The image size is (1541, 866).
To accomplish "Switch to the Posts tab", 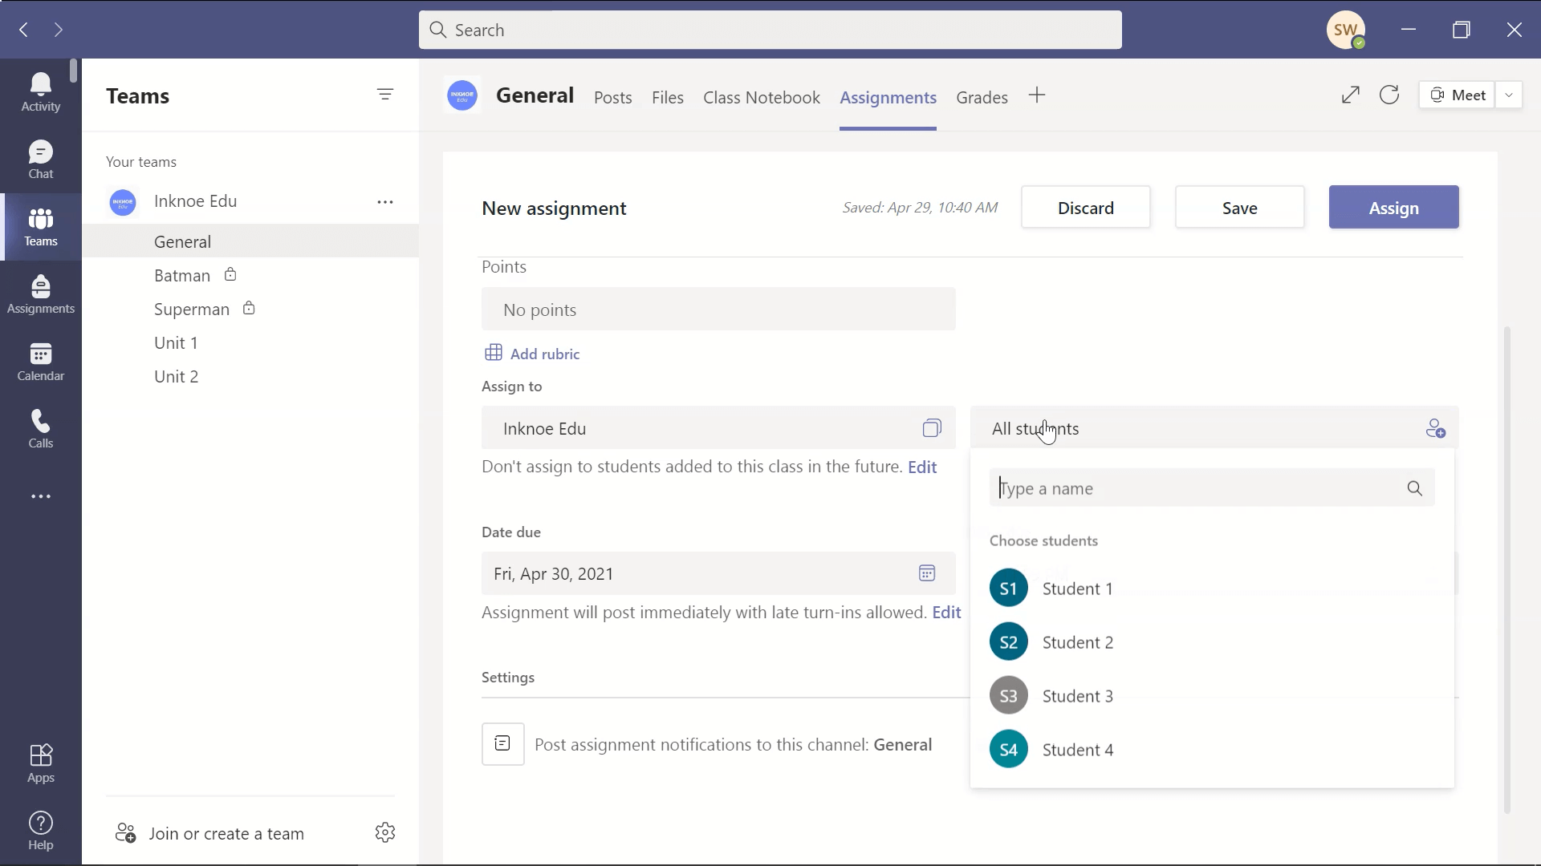I will pos(612,97).
